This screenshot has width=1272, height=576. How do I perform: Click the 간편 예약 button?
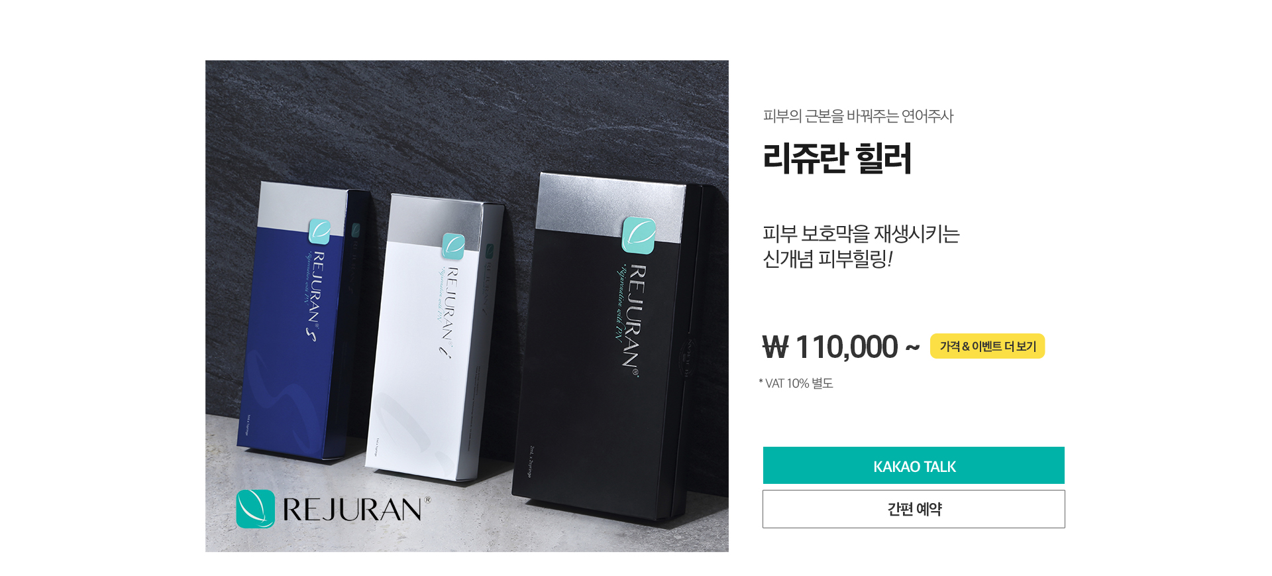[x=914, y=509]
